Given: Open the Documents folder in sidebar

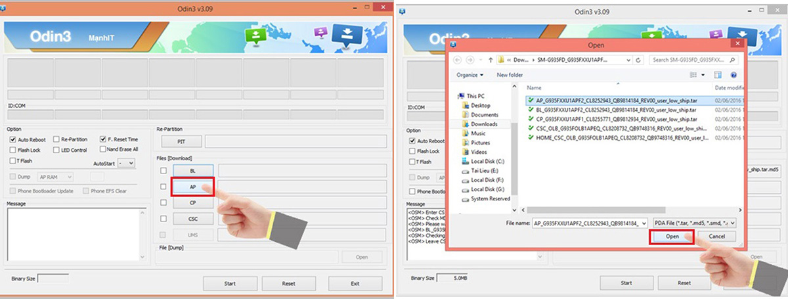Looking at the screenshot, I should 479,114.
